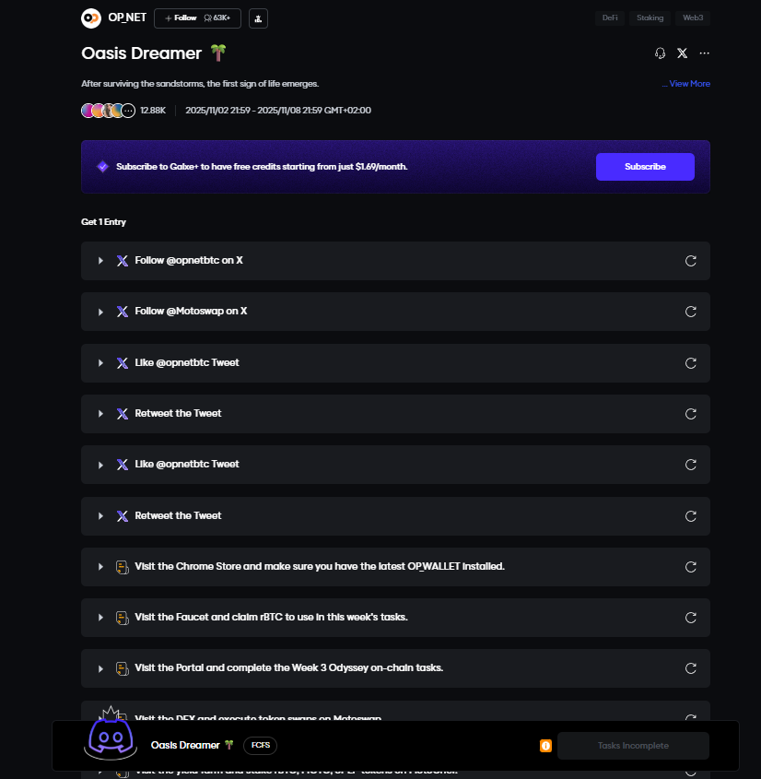
Task: Open the "View More" description link
Action: (688, 84)
